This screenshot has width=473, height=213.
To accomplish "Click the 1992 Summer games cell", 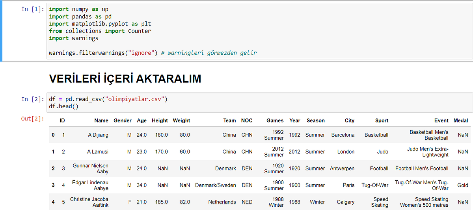I will [x=274, y=135].
